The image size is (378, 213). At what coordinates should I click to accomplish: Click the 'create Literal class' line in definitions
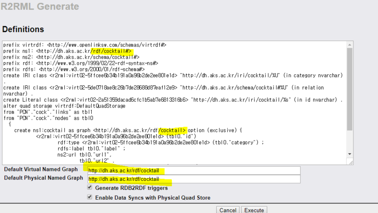coord(142,100)
